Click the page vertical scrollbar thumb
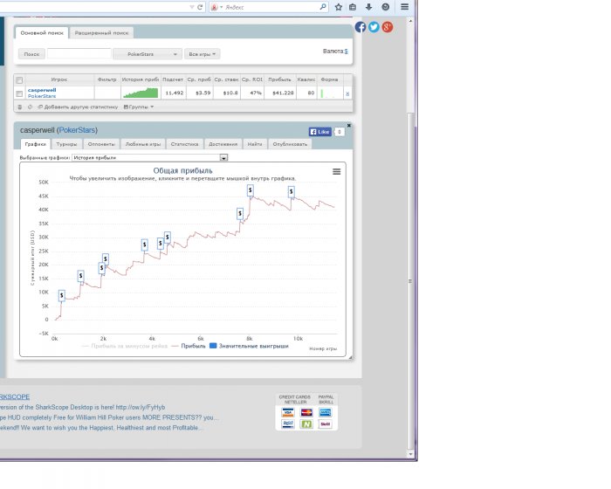This screenshot has width=611, height=489. click(x=409, y=281)
